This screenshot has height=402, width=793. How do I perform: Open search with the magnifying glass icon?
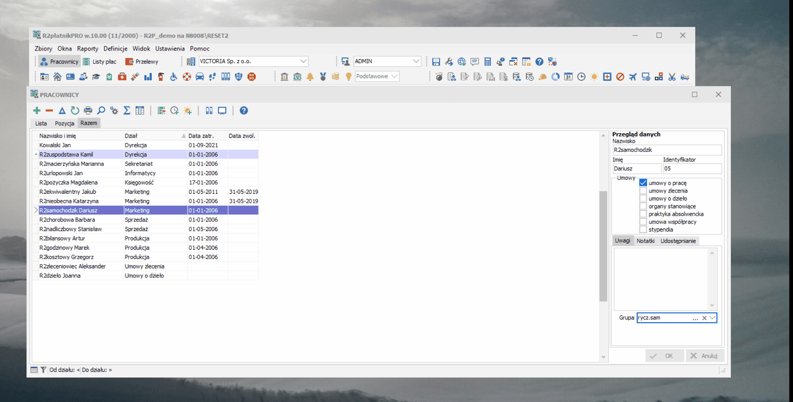click(x=101, y=111)
